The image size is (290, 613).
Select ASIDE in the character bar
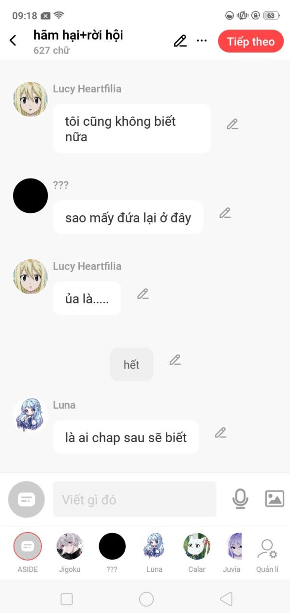tap(28, 553)
